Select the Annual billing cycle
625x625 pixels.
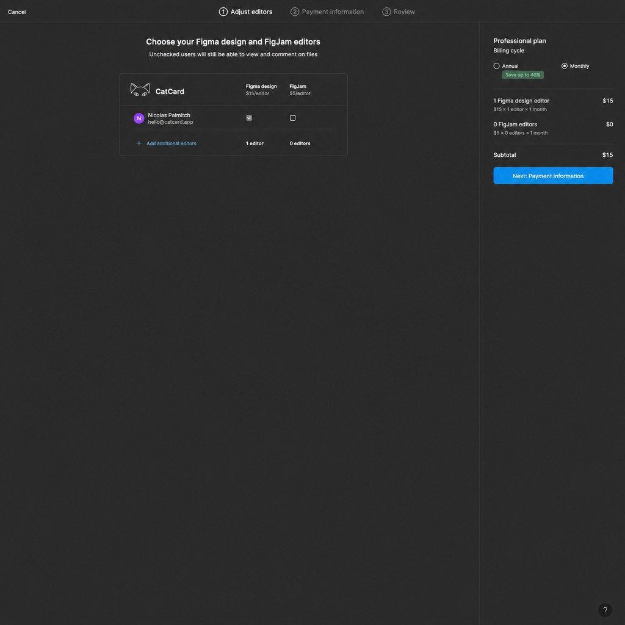pyautogui.click(x=497, y=66)
